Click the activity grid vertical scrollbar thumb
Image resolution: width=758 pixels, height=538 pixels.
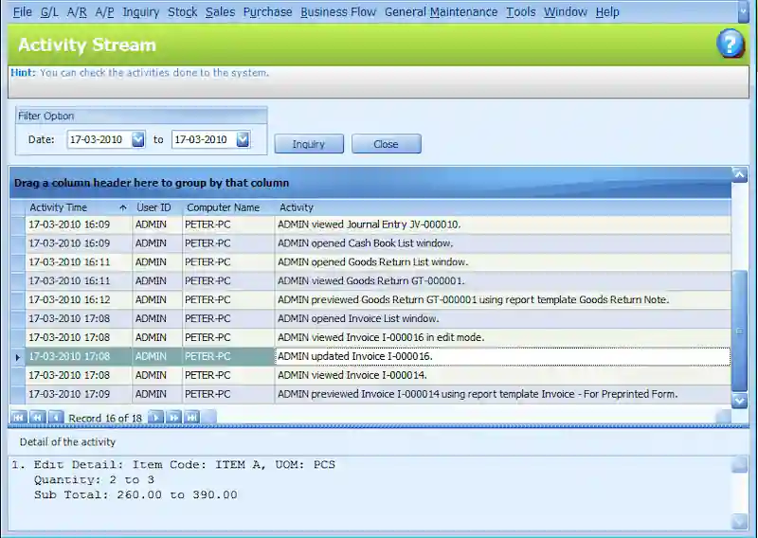[x=740, y=331]
